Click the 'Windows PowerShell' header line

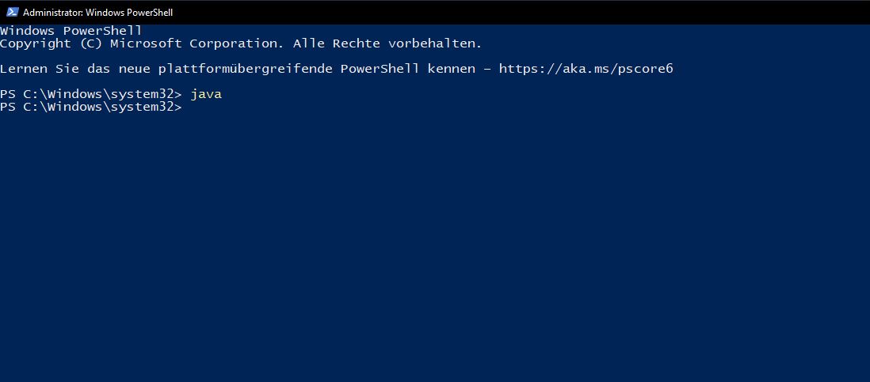pos(71,30)
